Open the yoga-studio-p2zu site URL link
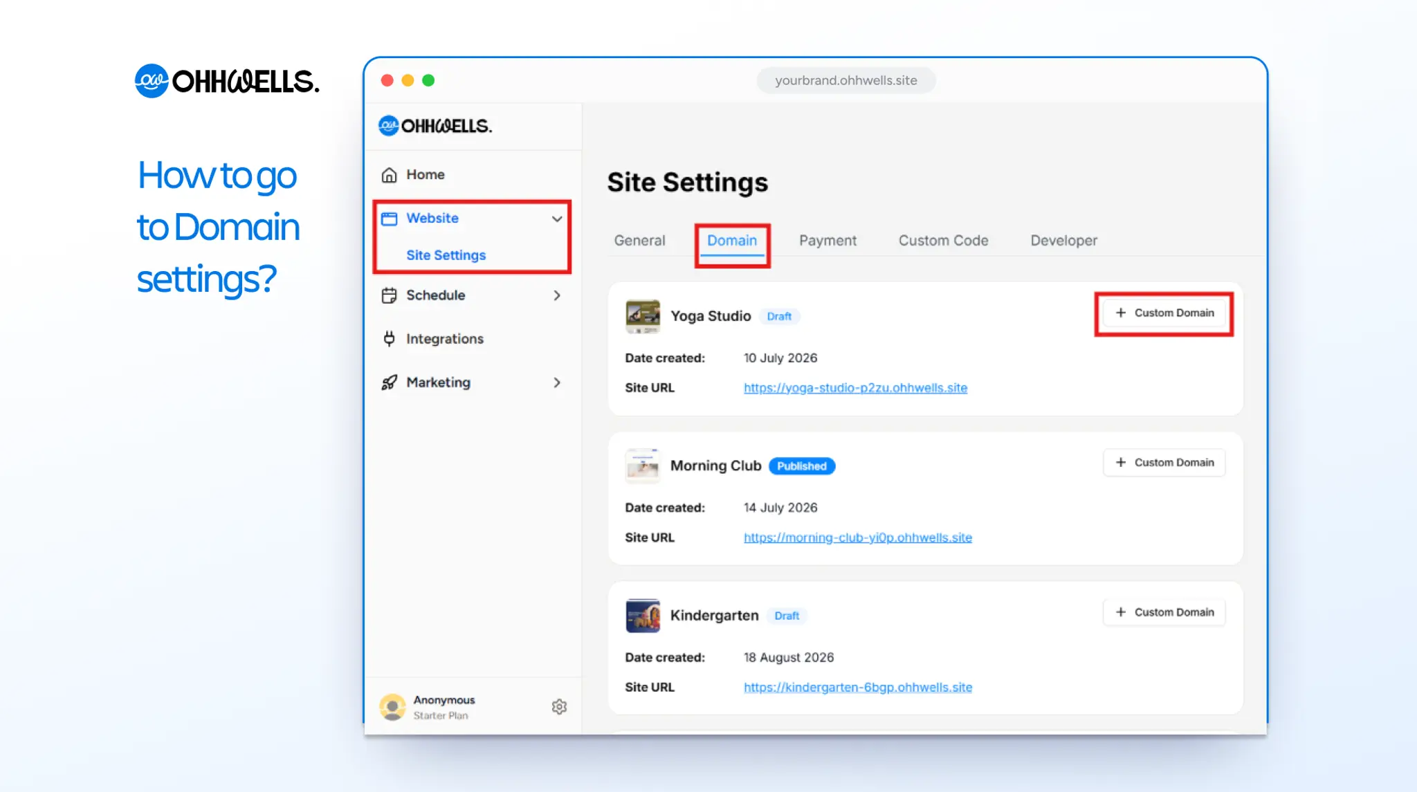 (855, 388)
